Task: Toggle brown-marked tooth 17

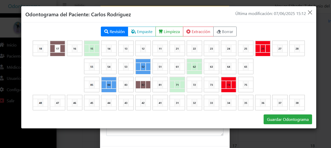Action: pyautogui.click(x=58, y=49)
